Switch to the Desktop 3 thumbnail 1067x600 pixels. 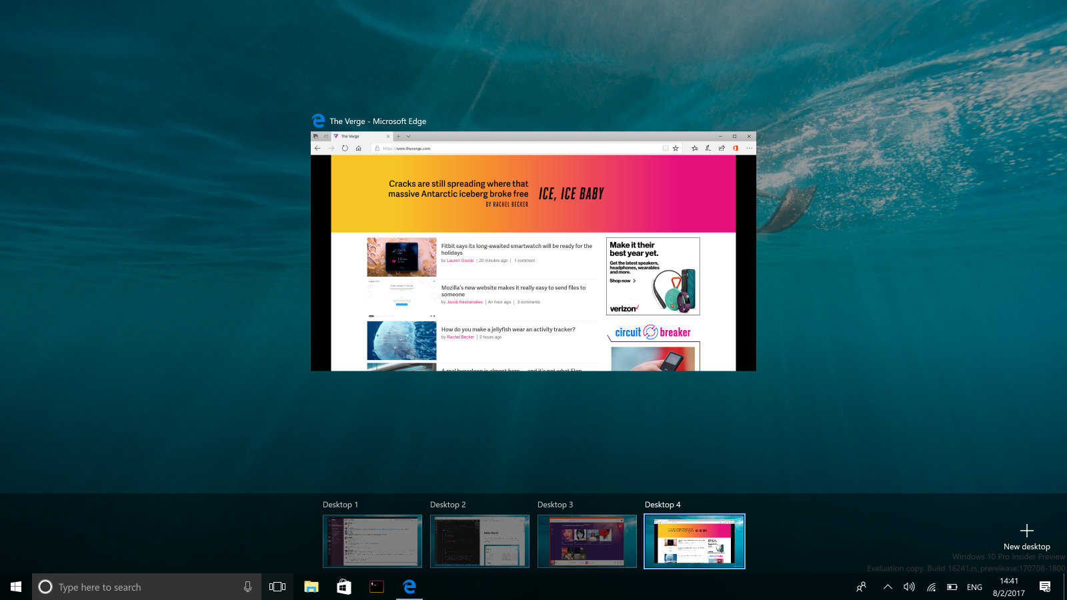coord(587,541)
